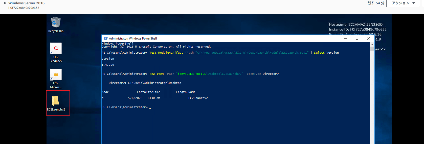Screen dimensions: 424x144
Task: Click the PowerShell scrollbar up arrow
Action: pyautogui.click(x=372, y=44)
